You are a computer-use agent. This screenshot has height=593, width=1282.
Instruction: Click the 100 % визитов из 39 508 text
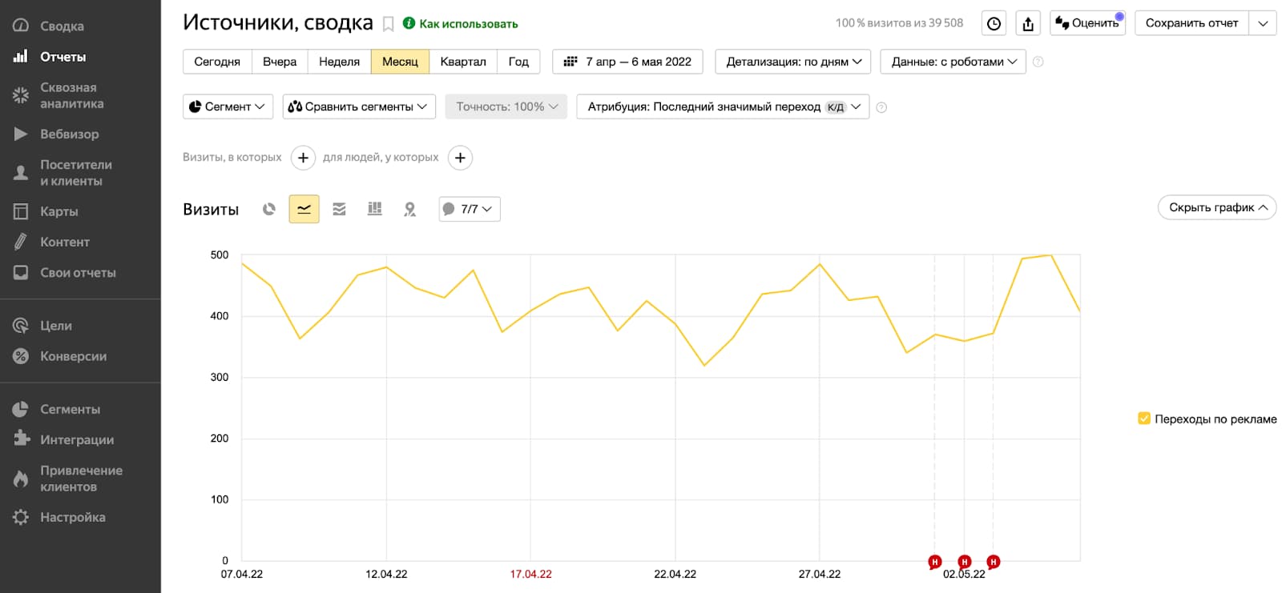coord(899,23)
